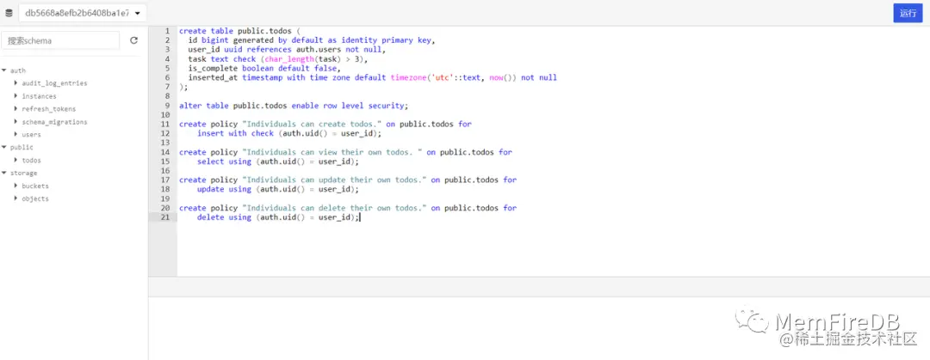
Task: Click the 'user_id uuid references auth.users' line
Action: [287, 50]
